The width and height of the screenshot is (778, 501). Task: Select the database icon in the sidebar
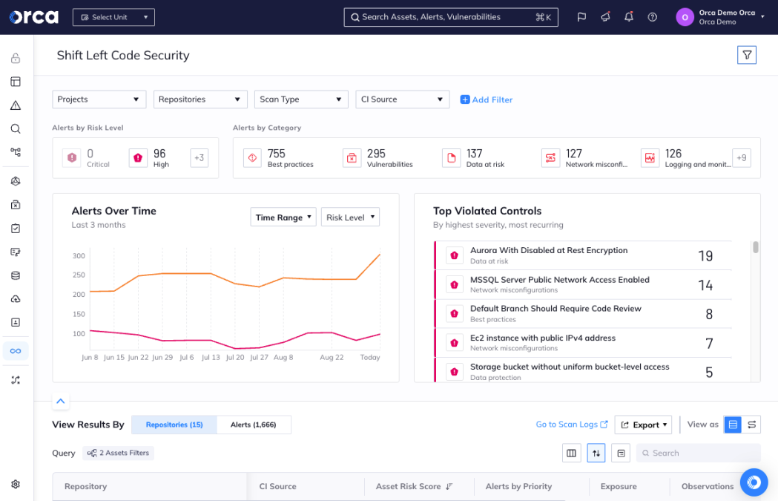pyautogui.click(x=15, y=275)
